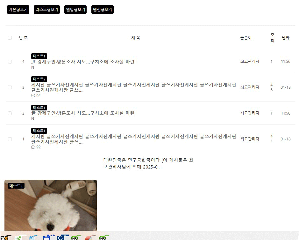Click the comment bubble icon on post 3
299x240 pixels.
[x=33, y=95]
